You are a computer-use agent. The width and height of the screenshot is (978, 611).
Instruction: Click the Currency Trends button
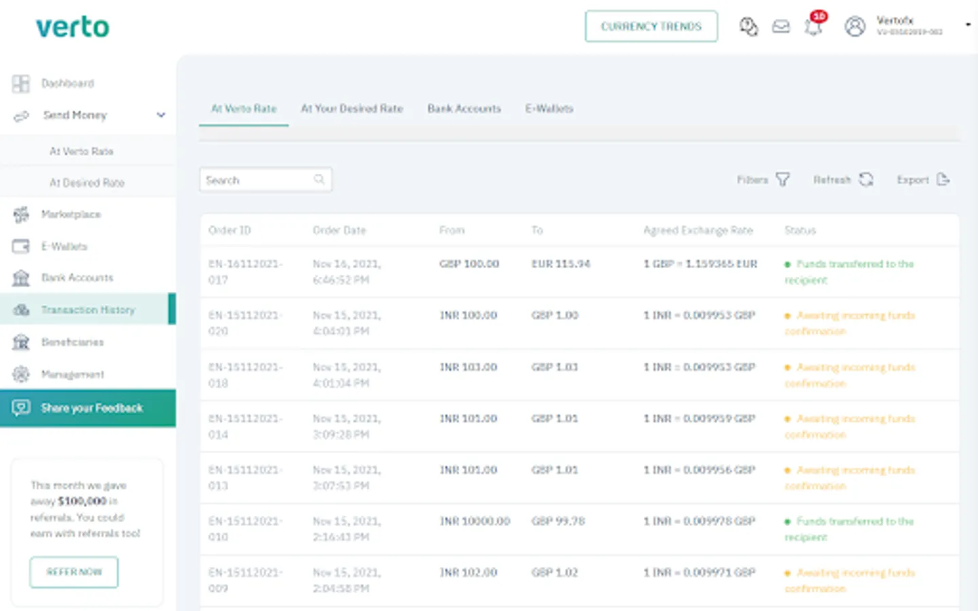(x=651, y=26)
